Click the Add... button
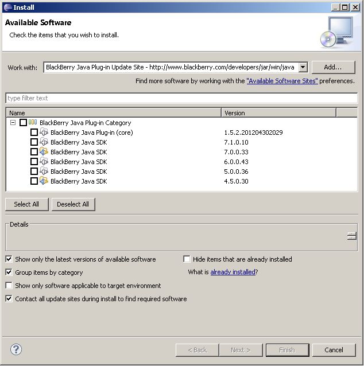364x366 pixels. coord(333,67)
